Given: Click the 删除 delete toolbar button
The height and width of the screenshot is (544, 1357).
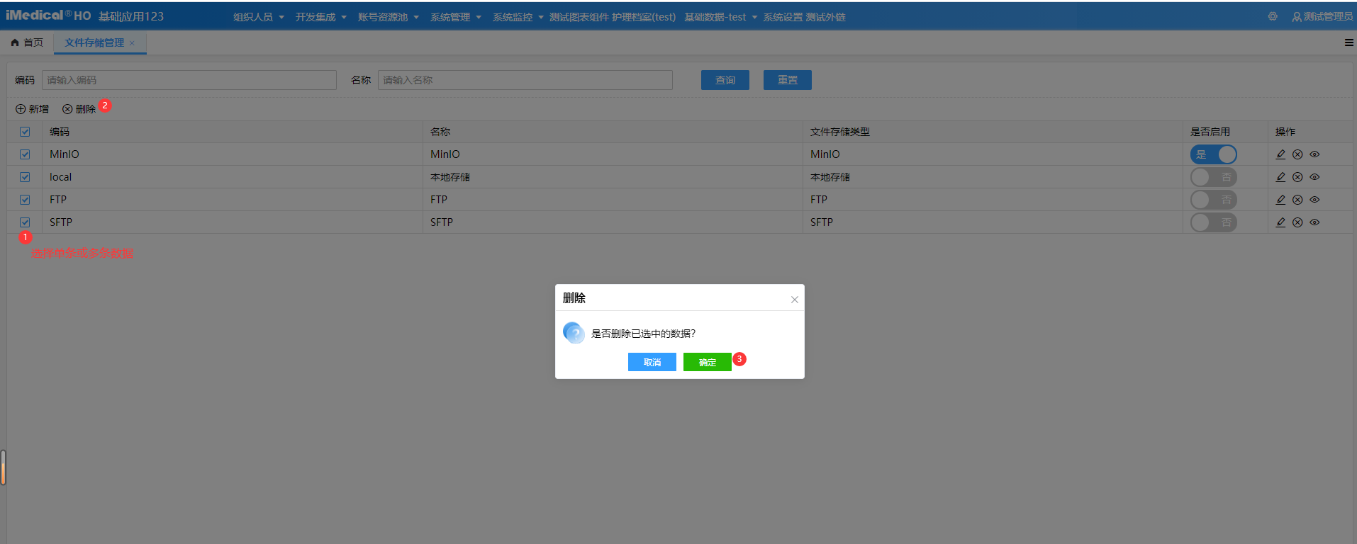Looking at the screenshot, I should pyautogui.click(x=79, y=109).
